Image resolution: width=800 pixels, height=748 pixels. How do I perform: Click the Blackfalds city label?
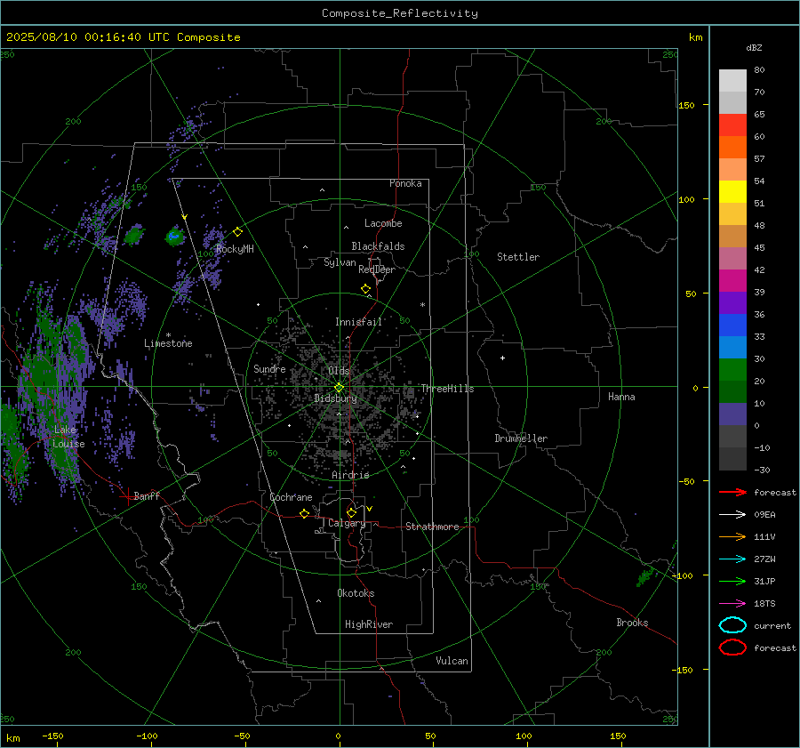[x=378, y=246]
